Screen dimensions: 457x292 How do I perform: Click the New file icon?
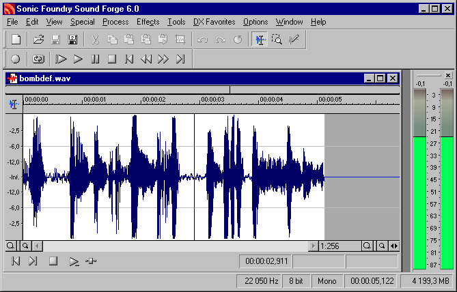[x=16, y=40]
